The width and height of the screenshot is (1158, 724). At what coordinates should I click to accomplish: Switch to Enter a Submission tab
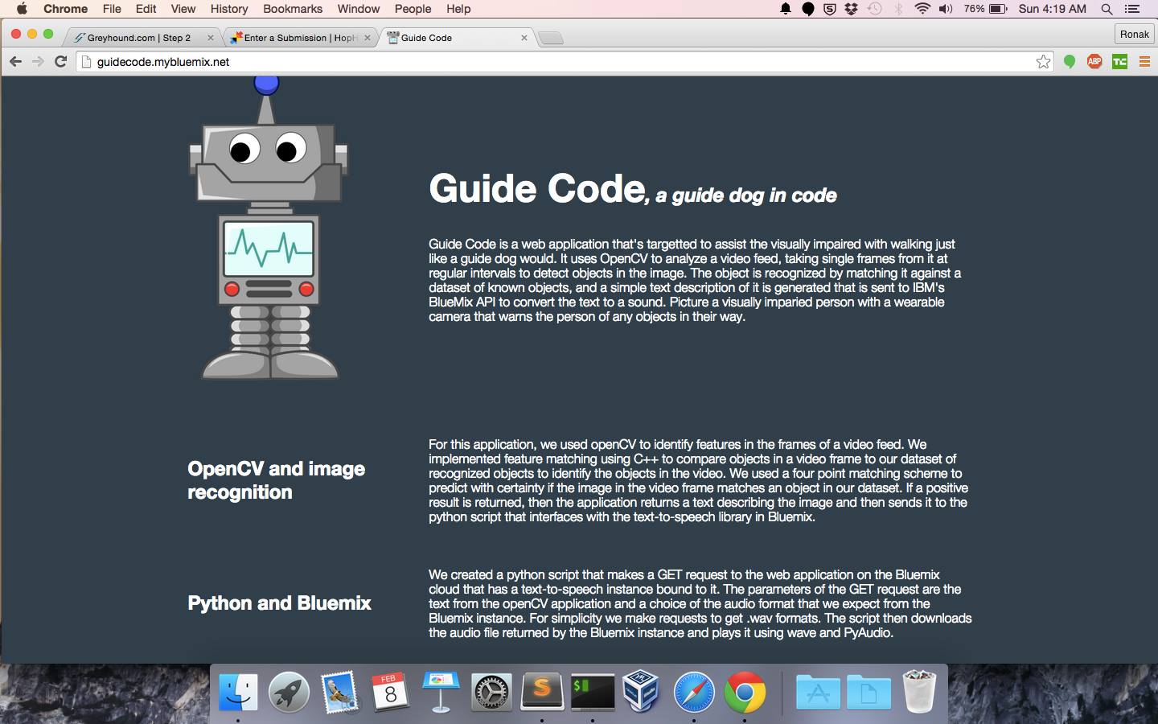300,38
